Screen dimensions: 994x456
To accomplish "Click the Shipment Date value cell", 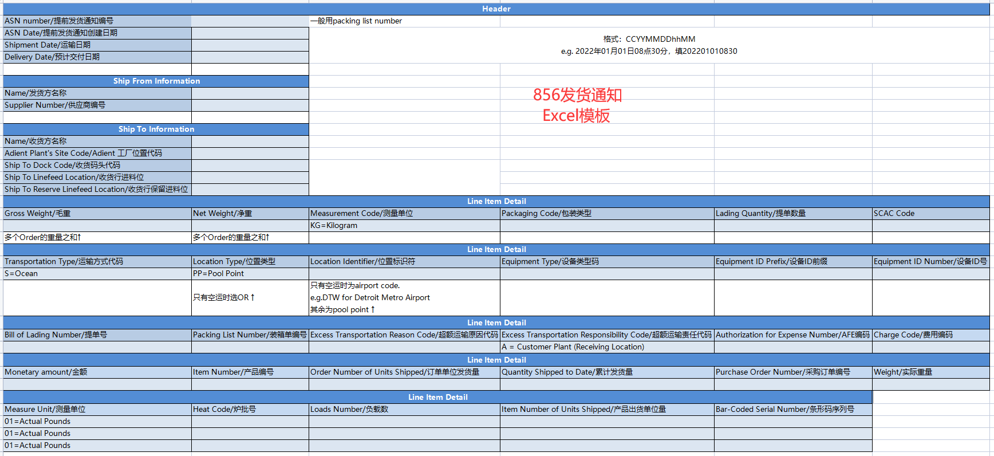I will coord(250,45).
